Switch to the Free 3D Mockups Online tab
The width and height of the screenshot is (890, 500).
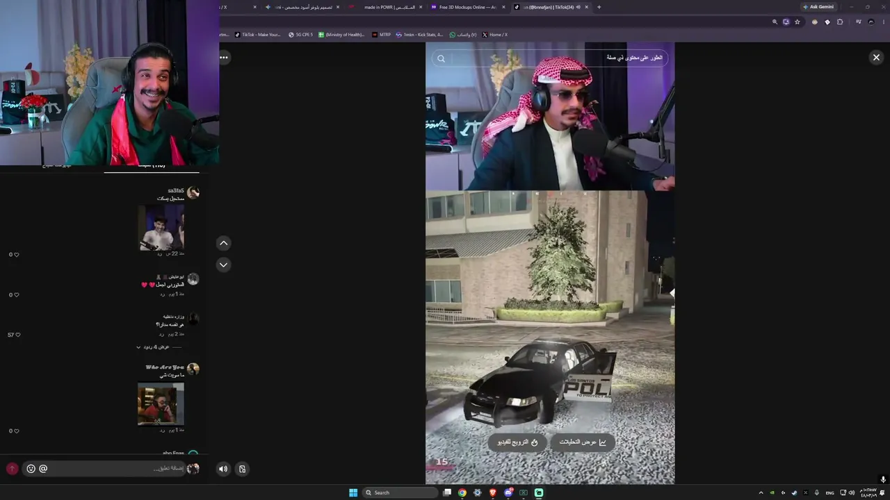pos(467,7)
